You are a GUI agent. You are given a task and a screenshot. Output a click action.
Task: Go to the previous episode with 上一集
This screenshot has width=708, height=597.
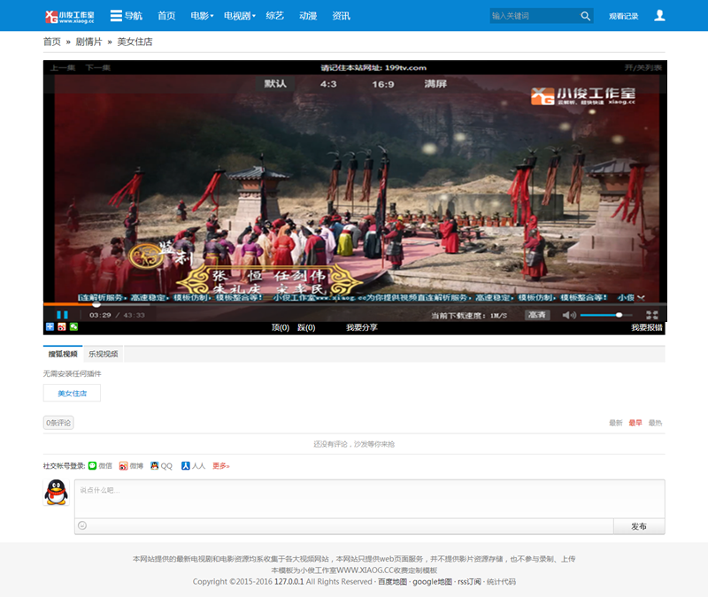[x=62, y=68]
